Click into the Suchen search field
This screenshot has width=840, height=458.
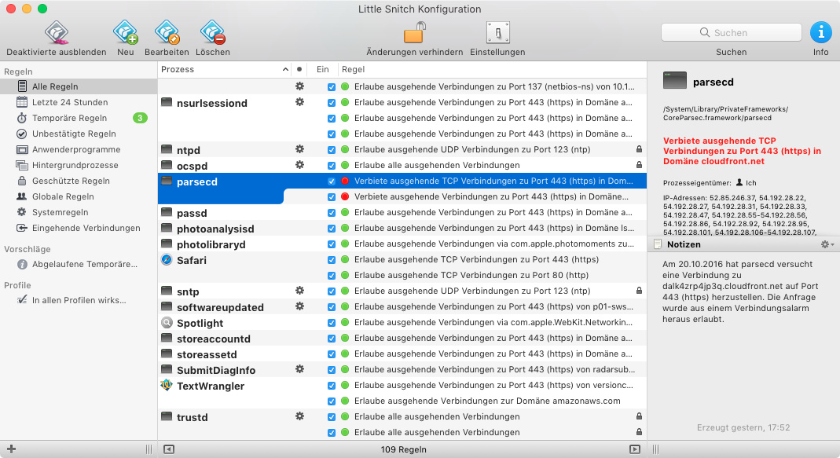pos(731,33)
